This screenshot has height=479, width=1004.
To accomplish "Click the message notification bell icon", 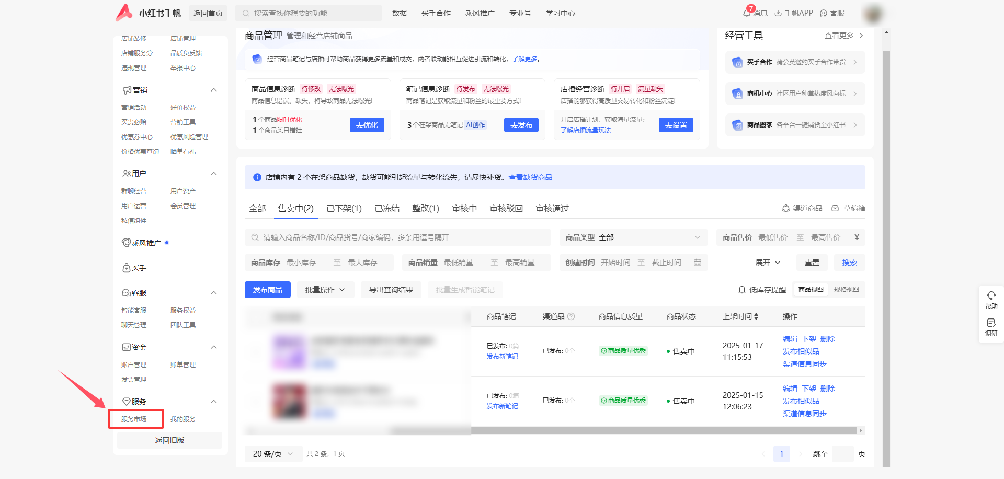I will 747,13.
